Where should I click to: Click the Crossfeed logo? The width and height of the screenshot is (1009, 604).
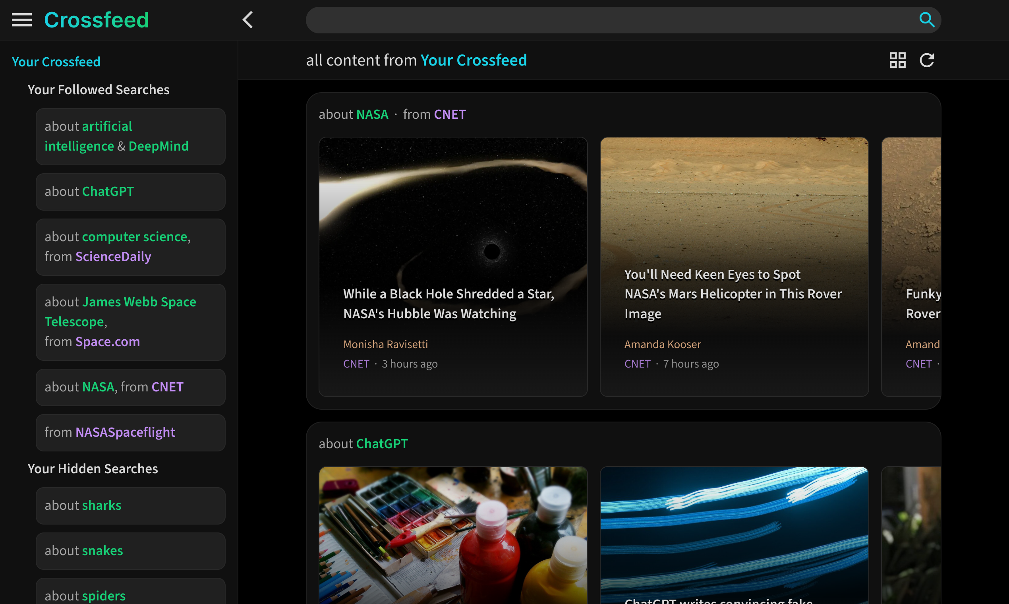[x=97, y=19]
